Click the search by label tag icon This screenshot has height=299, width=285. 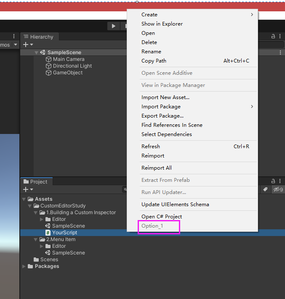[x=265, y=189]
